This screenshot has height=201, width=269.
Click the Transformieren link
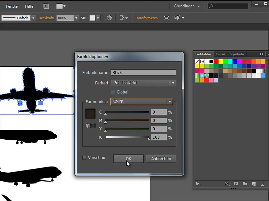146,18
